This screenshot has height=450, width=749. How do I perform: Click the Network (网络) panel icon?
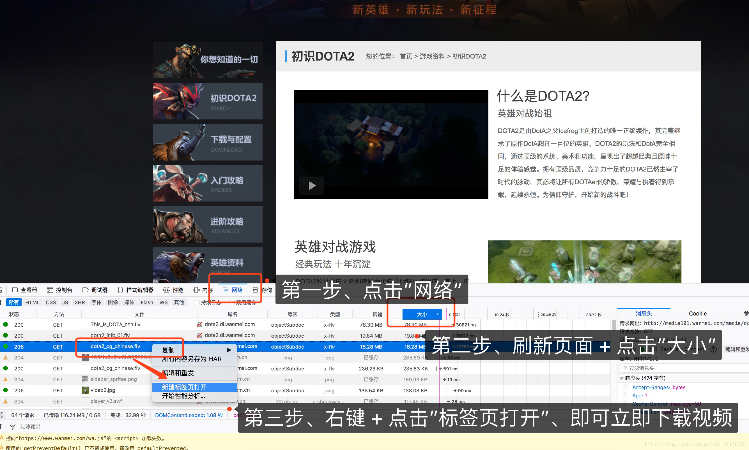click(x=226, y=290)
